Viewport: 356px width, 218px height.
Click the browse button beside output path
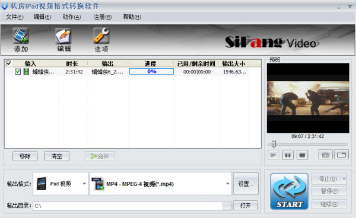(227, 206)
